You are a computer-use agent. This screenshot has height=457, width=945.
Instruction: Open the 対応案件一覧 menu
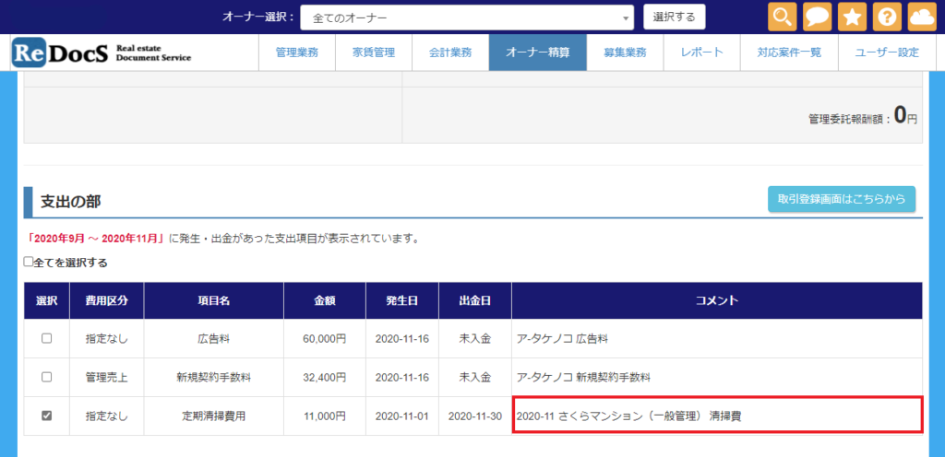point(790,53)
